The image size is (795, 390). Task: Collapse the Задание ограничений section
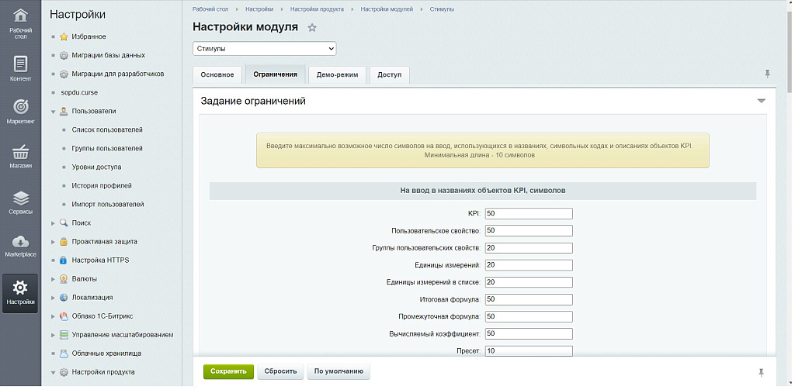(761, 101)
